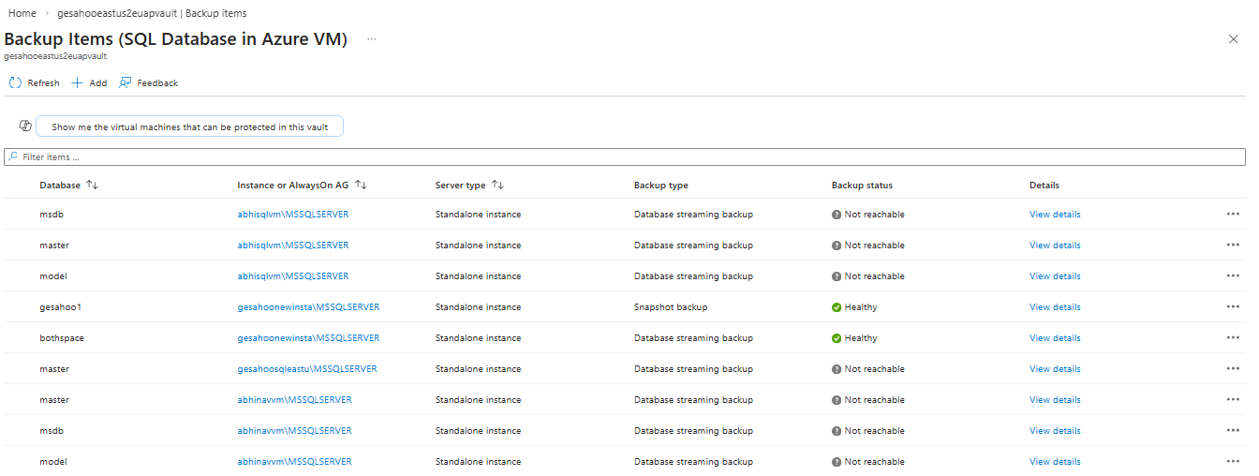Click the green Healthy status icon for gesahoo1
The height and width of the screenshot is (476, 1259).
[x=837, y=307]
